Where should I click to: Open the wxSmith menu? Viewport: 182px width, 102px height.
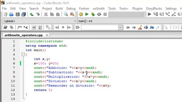tap(99, 8)
